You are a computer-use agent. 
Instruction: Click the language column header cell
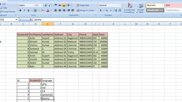(48, 80)
